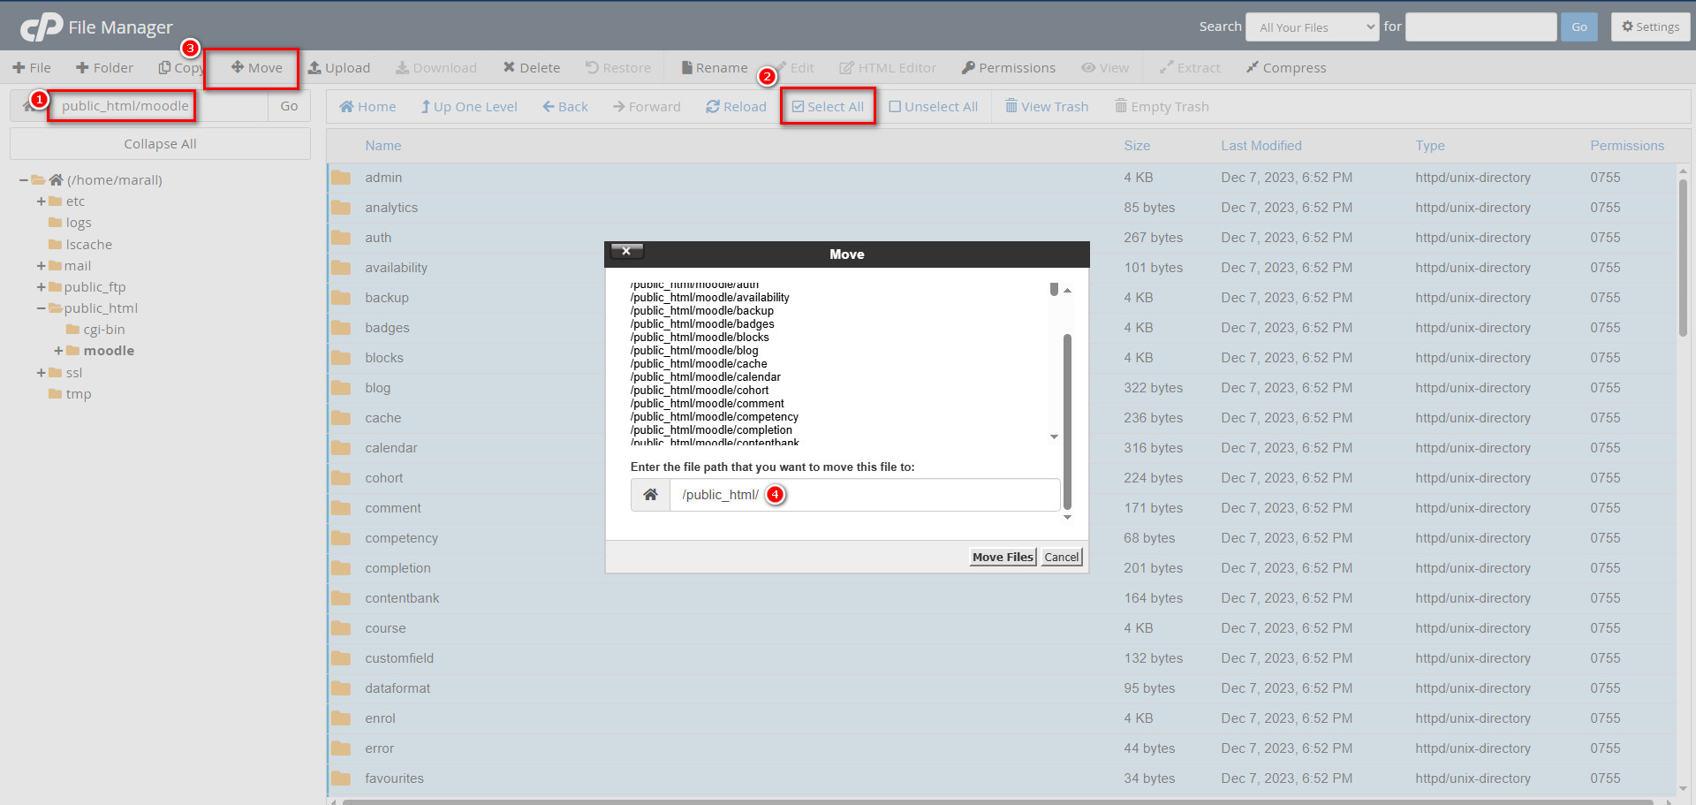
Task: Collapse the public_html tree node
Action: pos(41,308)
